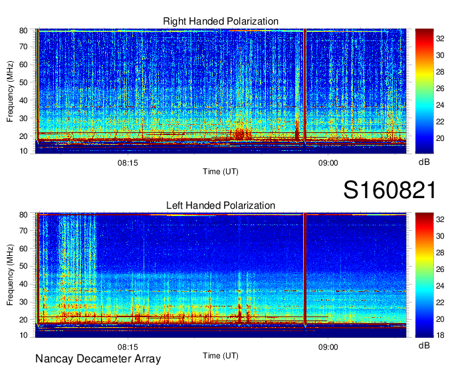Click 'Frequency (MHz)' label of lower plot
The height and width of the screenshot is (367, 452).
[10, 275]
